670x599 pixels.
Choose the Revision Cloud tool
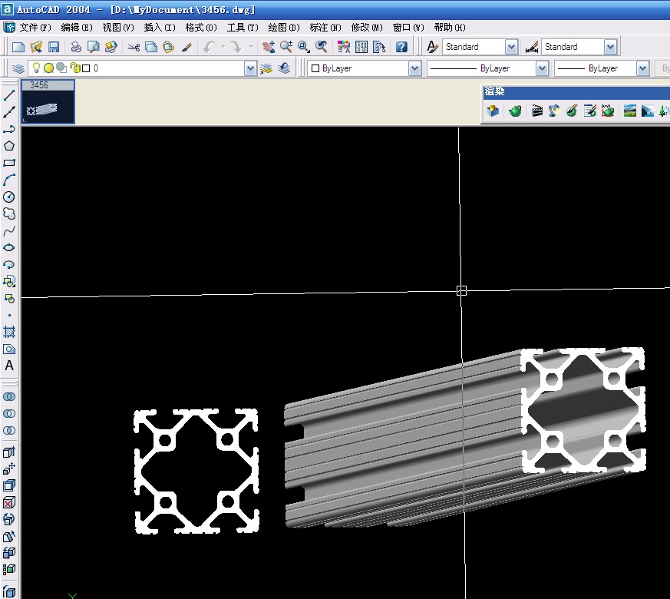[9, 213]
